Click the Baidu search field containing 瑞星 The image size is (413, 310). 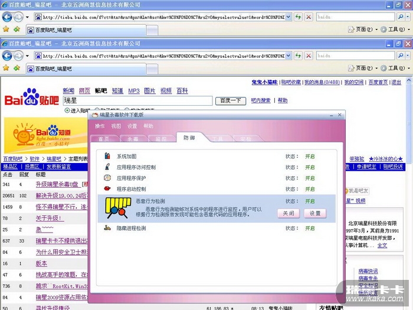[x=137, y=101]
